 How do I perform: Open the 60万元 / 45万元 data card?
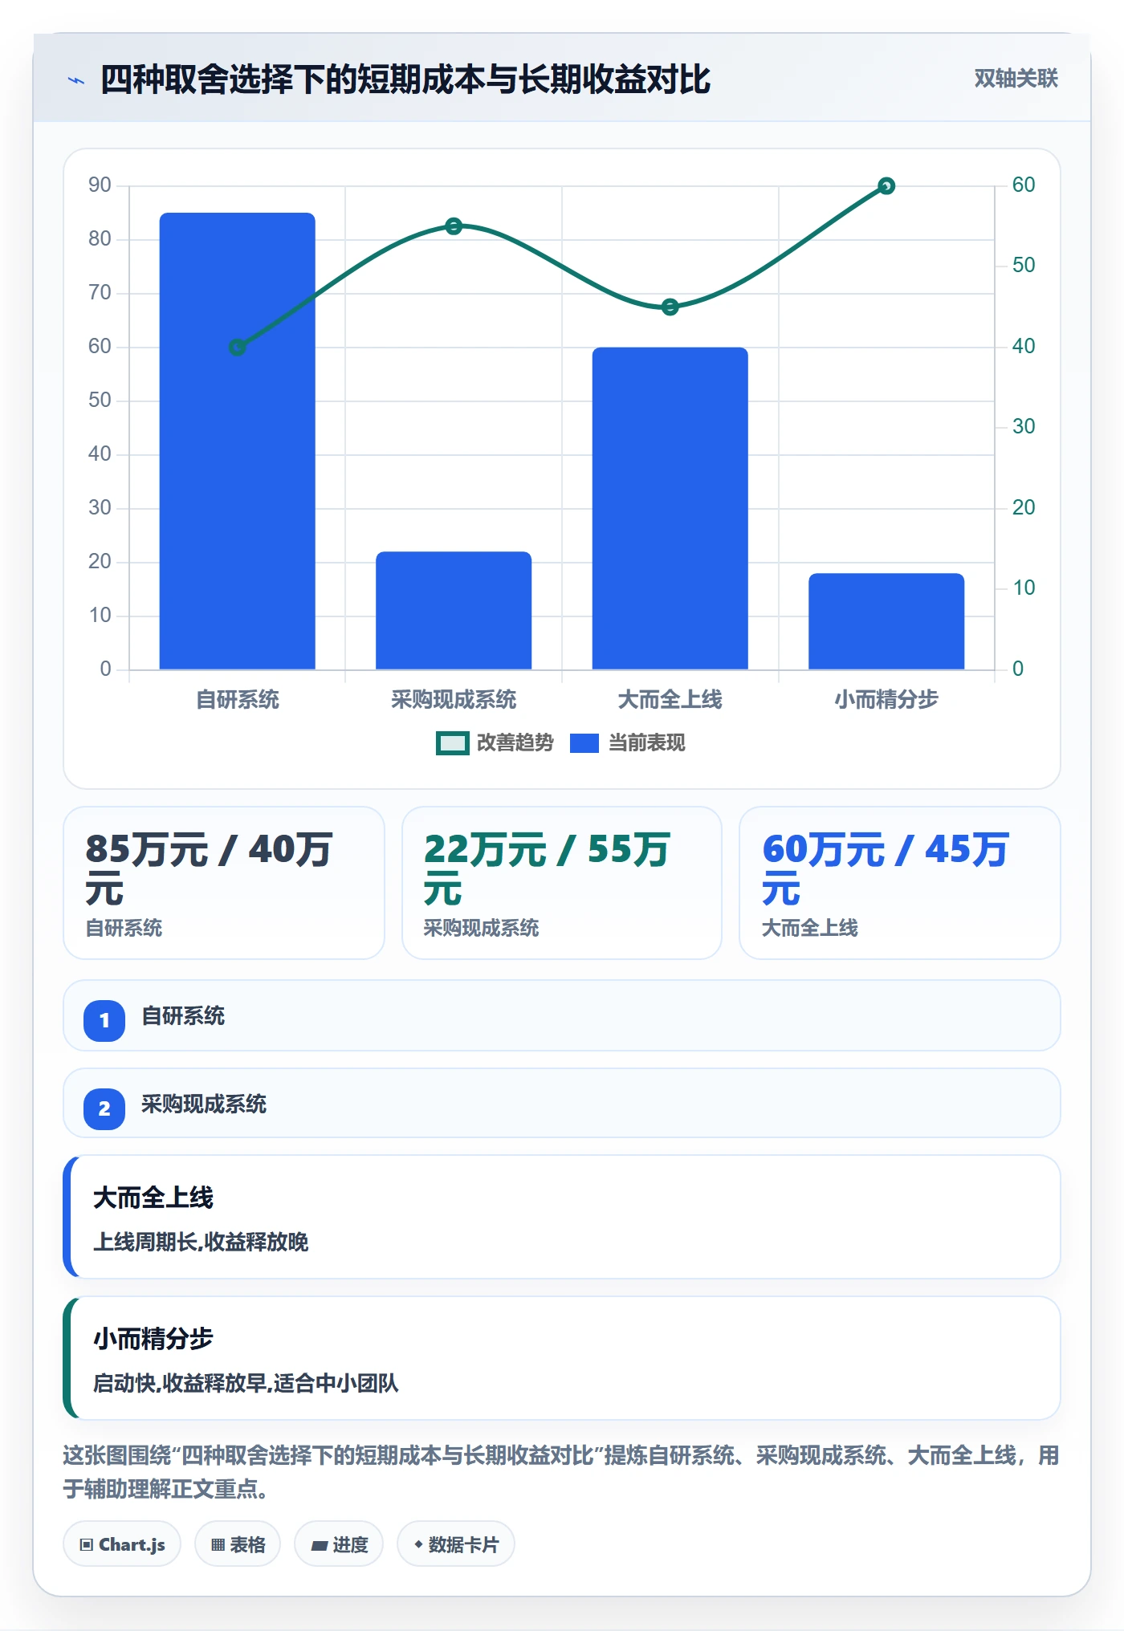tap(900, 883)
